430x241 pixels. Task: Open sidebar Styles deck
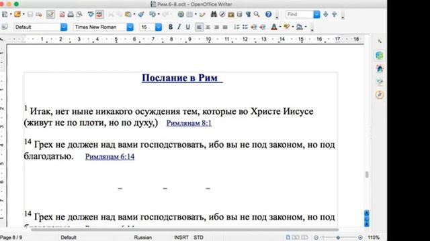[x=380, y=68]
